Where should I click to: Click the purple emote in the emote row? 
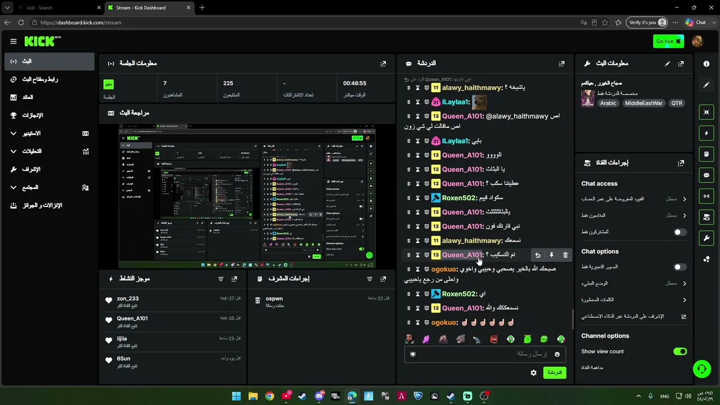coord(426,339)
